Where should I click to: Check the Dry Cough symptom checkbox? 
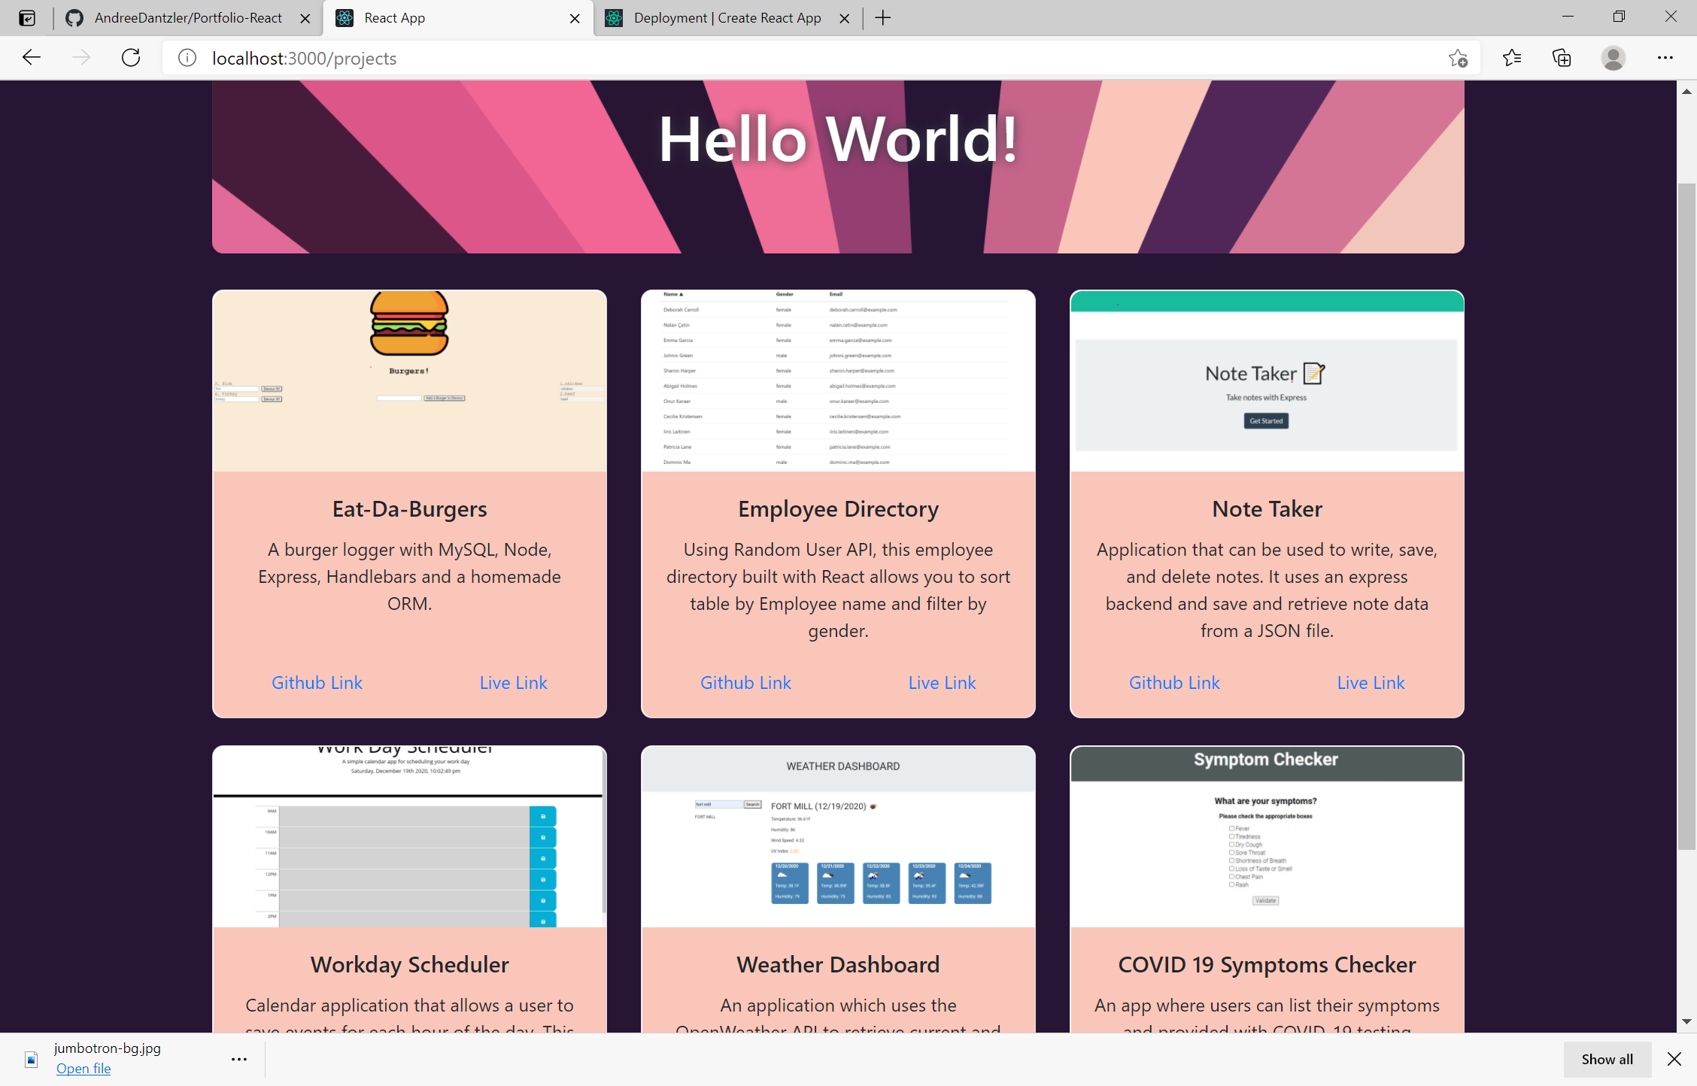[1231, 845]
